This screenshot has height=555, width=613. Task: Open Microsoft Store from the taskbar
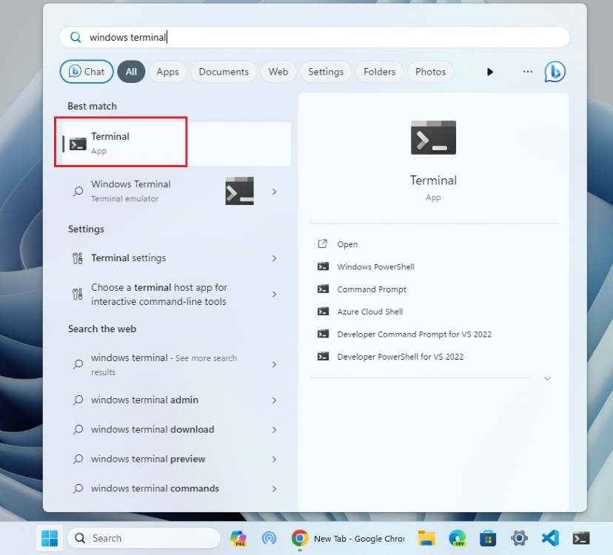489,538
